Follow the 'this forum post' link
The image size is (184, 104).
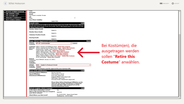pos(65,26)
